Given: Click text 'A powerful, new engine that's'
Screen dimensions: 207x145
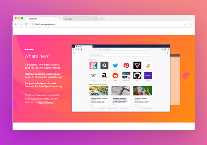Looking at the screenshot, I should [x=42, y=65].
